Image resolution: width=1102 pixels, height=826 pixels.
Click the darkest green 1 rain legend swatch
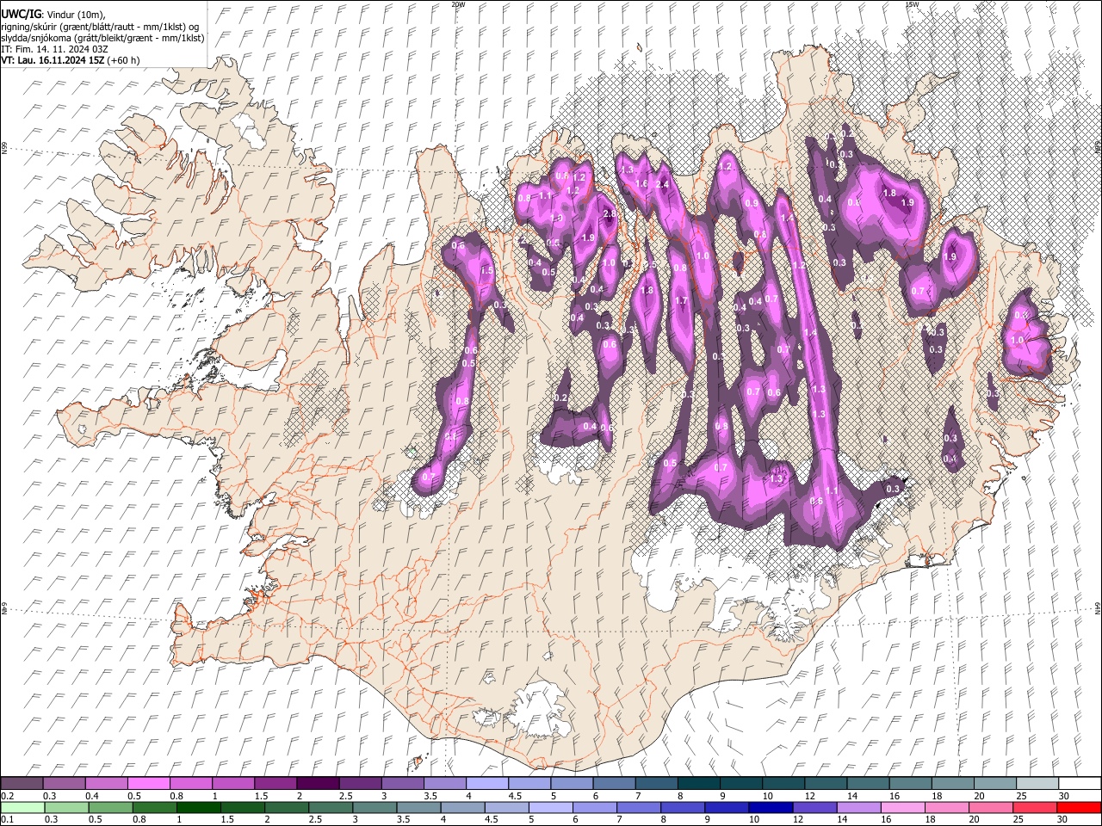pyautogui.click(x=198, y=808)
